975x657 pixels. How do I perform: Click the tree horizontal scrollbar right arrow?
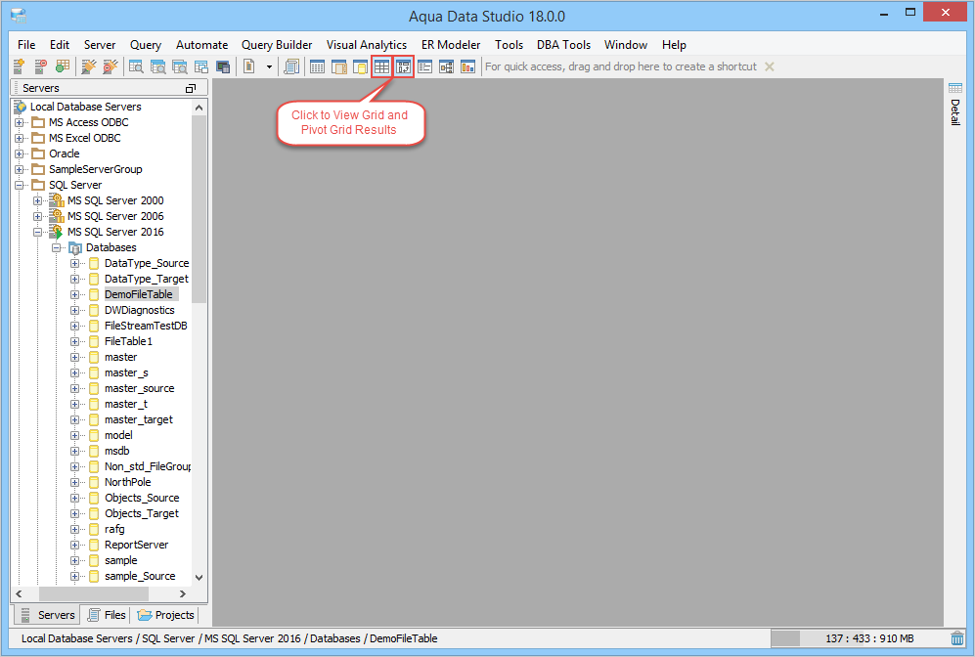pos(183,594)
